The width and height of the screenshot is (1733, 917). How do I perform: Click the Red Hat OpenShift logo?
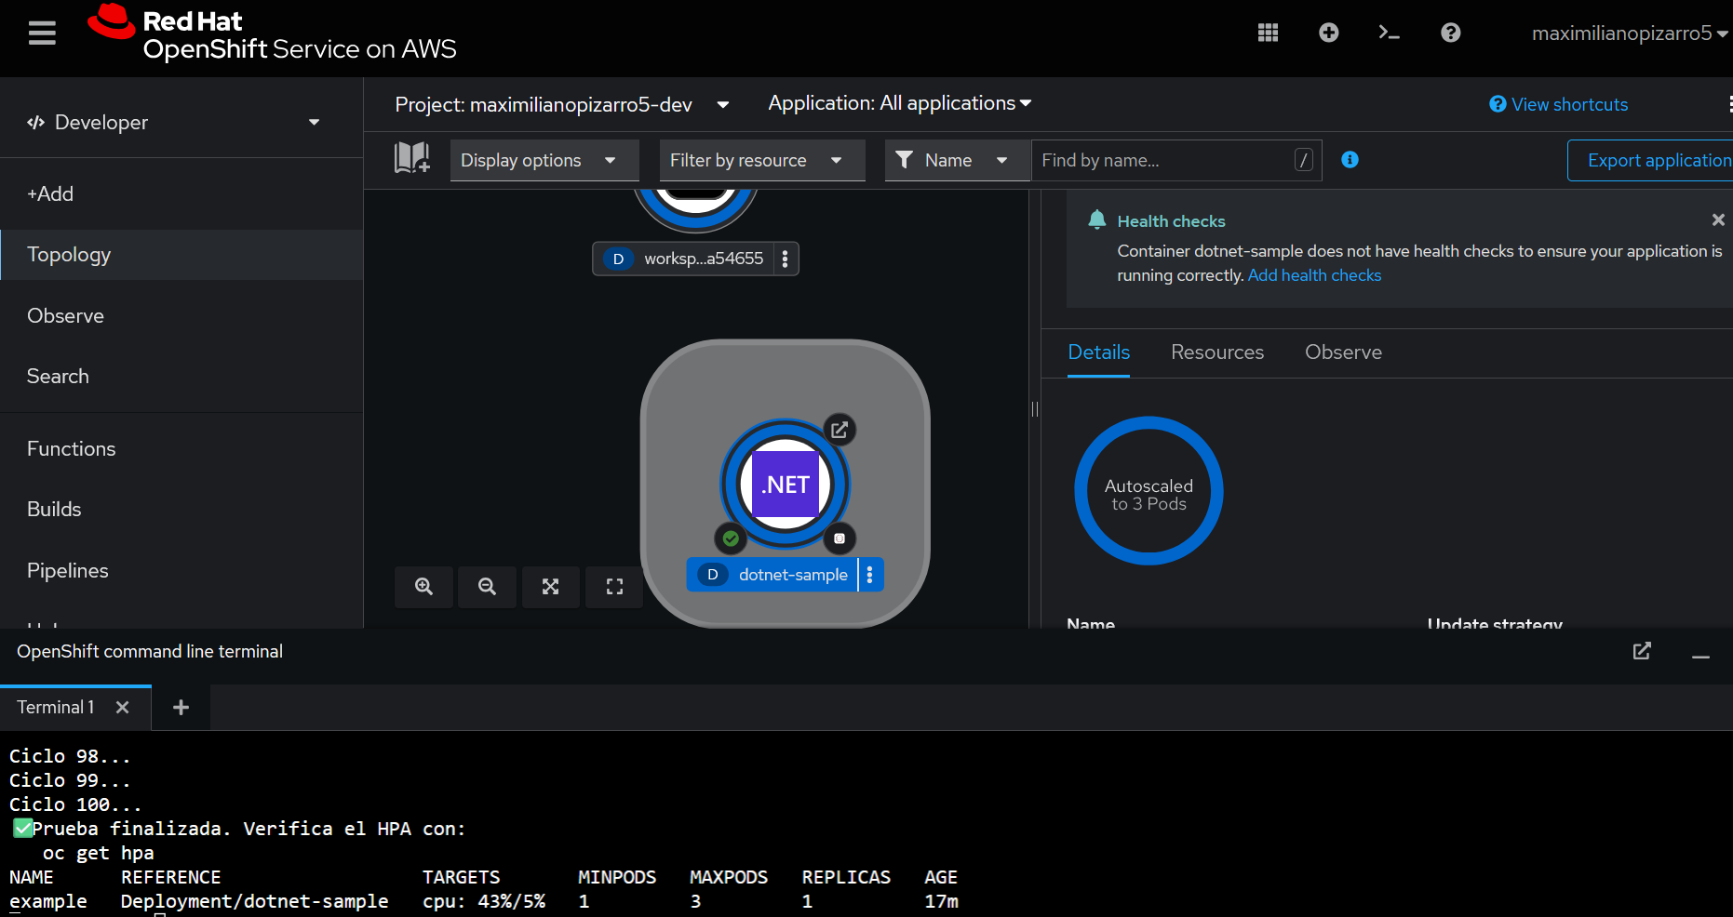(x=271, y=33)
